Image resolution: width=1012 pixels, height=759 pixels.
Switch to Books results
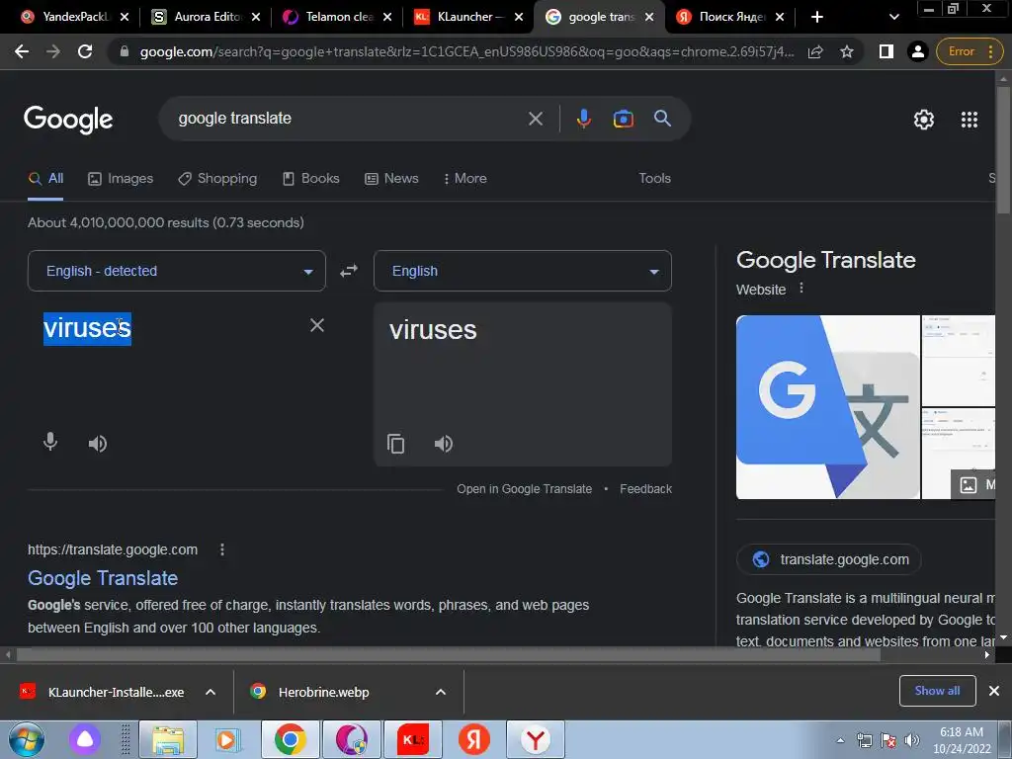[x=310, y=179]
